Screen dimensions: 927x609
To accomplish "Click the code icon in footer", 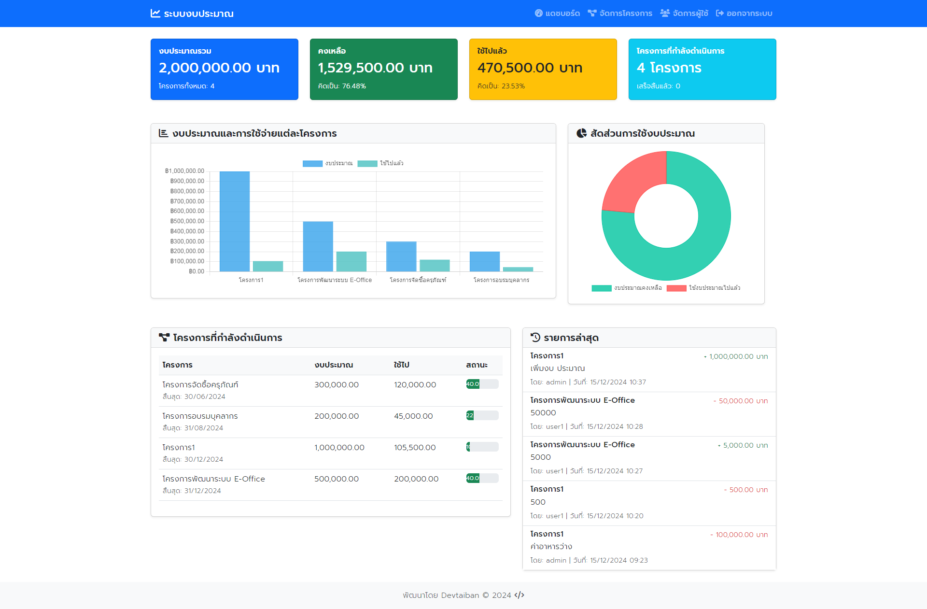I will [519, 595].
